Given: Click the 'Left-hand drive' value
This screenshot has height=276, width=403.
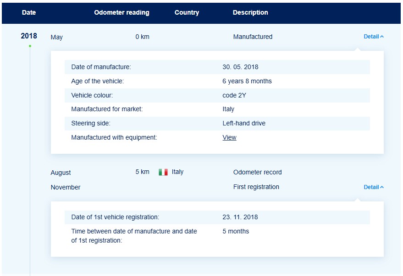Looking at the screenshot, I should click(x=244, y=124).
